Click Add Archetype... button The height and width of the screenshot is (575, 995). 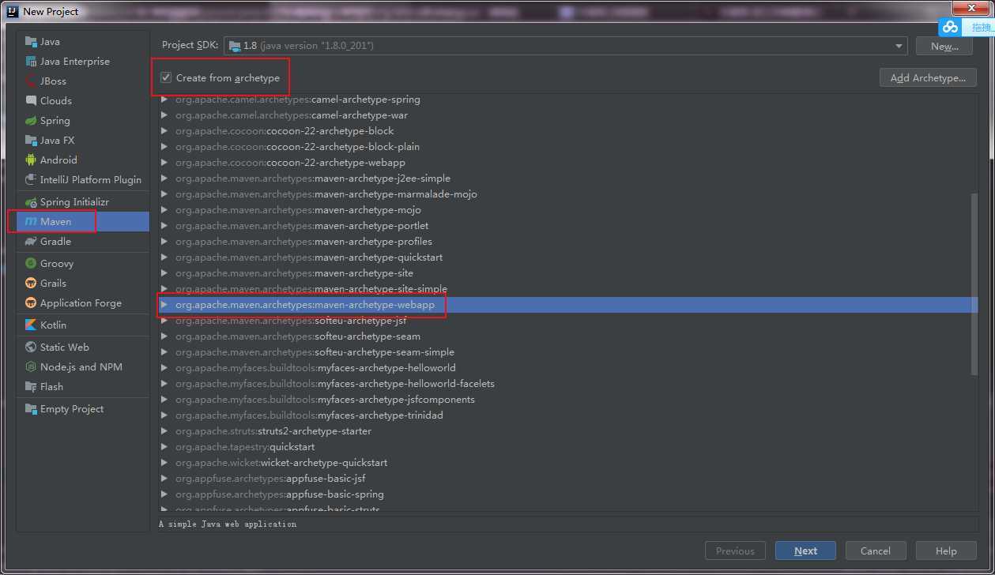click(x=928, y=78)
